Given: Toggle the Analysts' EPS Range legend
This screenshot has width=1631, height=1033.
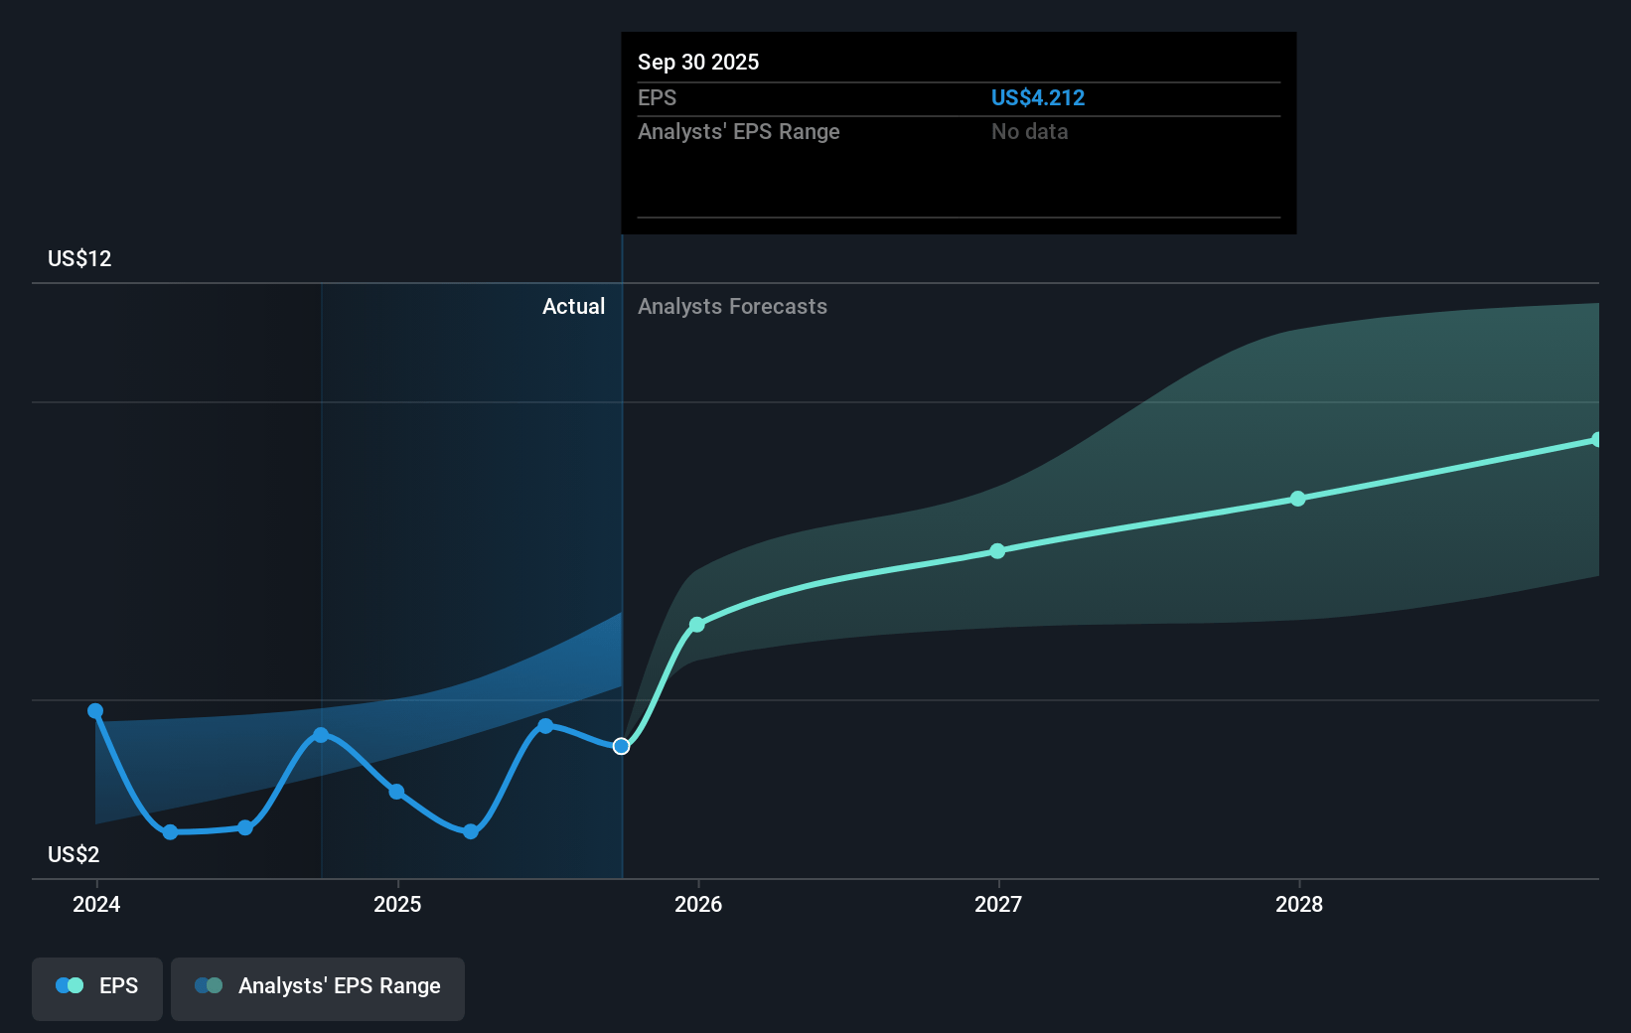Looking at the screenshot, I should click(x=318, y=987).
